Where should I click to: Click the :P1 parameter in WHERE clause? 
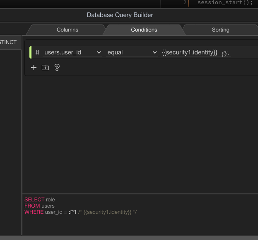[x=72, y=212]
